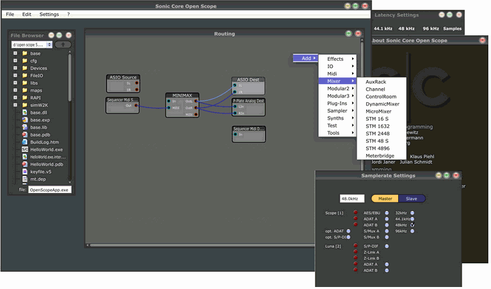
Task: Choose DynamicMixer from the Mixer submenu
Action: [382, 104]
